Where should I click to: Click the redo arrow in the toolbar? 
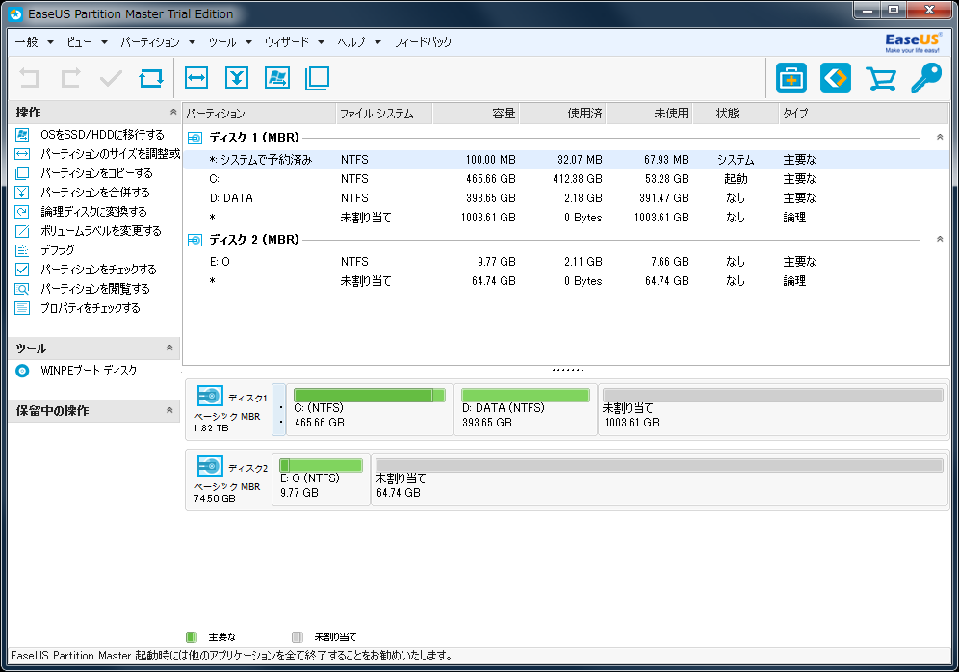(x=70, y=78)
